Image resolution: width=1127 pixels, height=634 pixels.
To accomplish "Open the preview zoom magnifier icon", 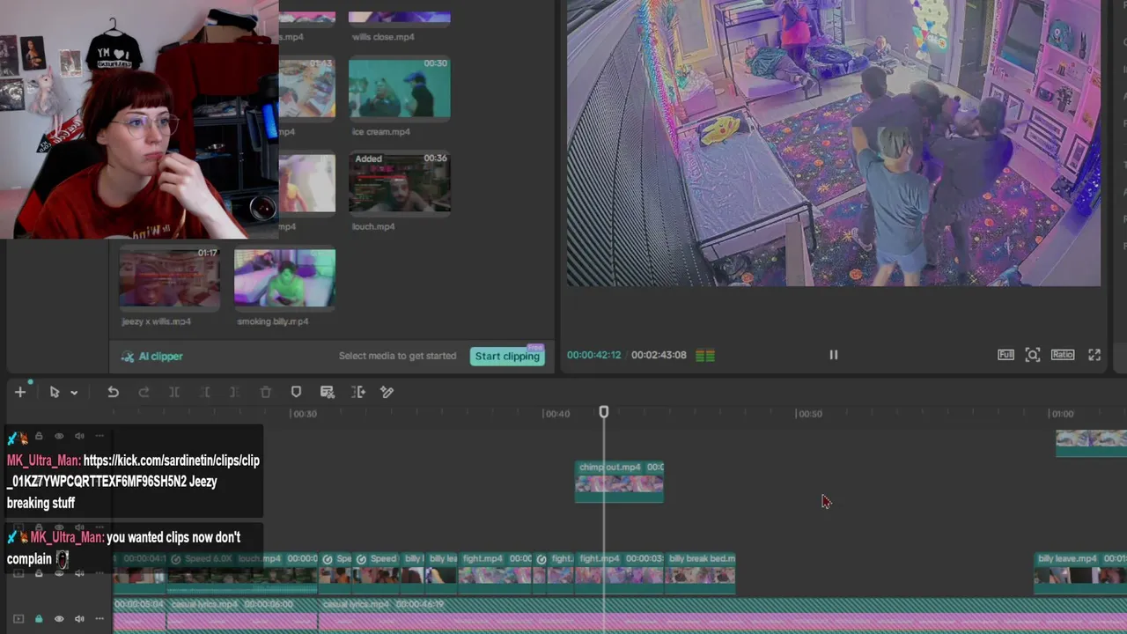I will [x=1033, y=355].
